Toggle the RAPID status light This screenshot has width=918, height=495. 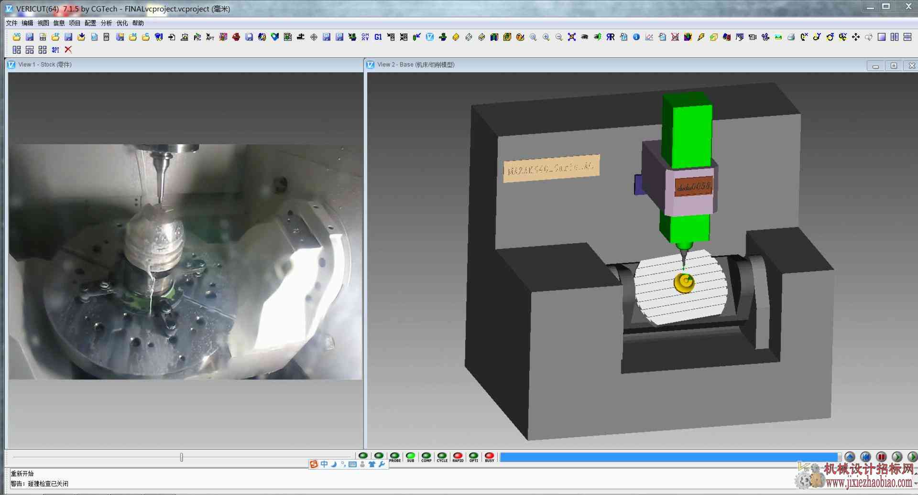(x=458, y=457)
